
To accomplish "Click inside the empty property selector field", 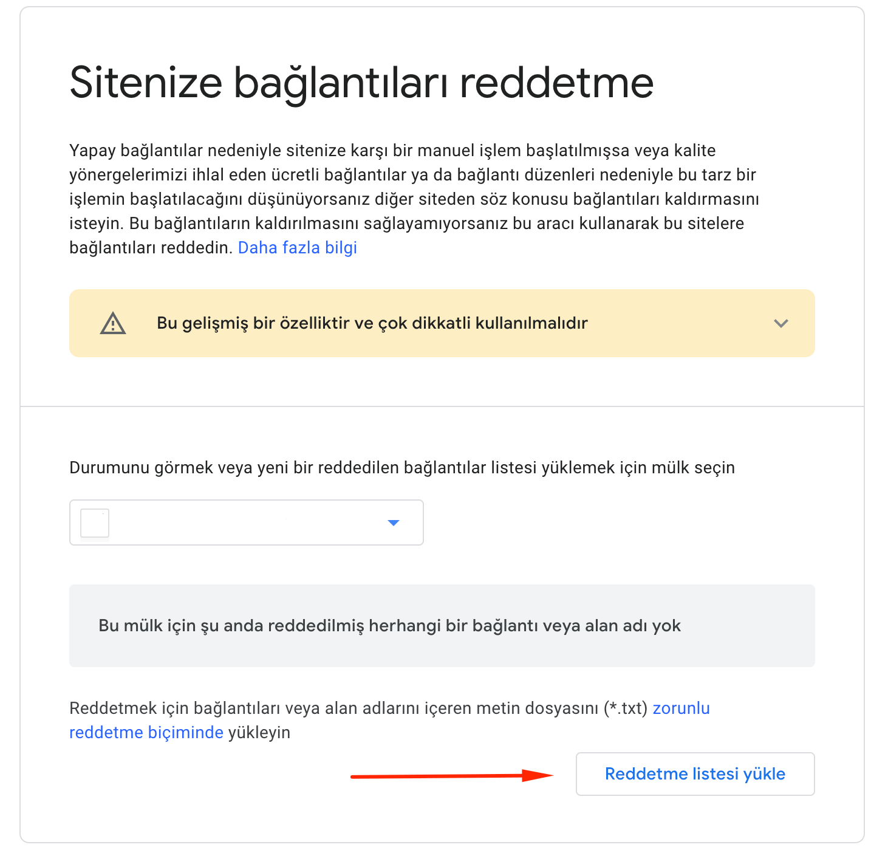I will [x=243, y=522].
